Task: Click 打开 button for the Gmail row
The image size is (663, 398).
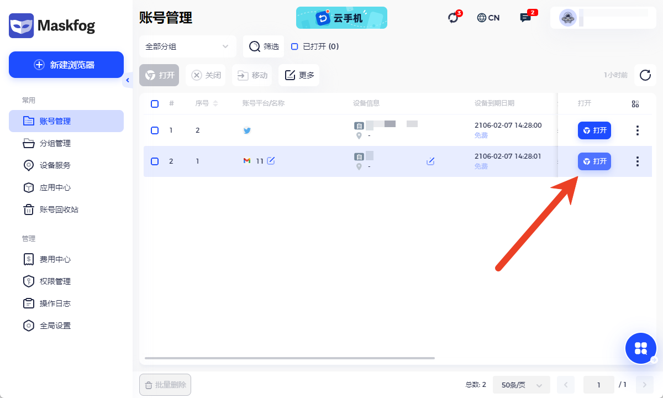Action: [x=594, y=161]
